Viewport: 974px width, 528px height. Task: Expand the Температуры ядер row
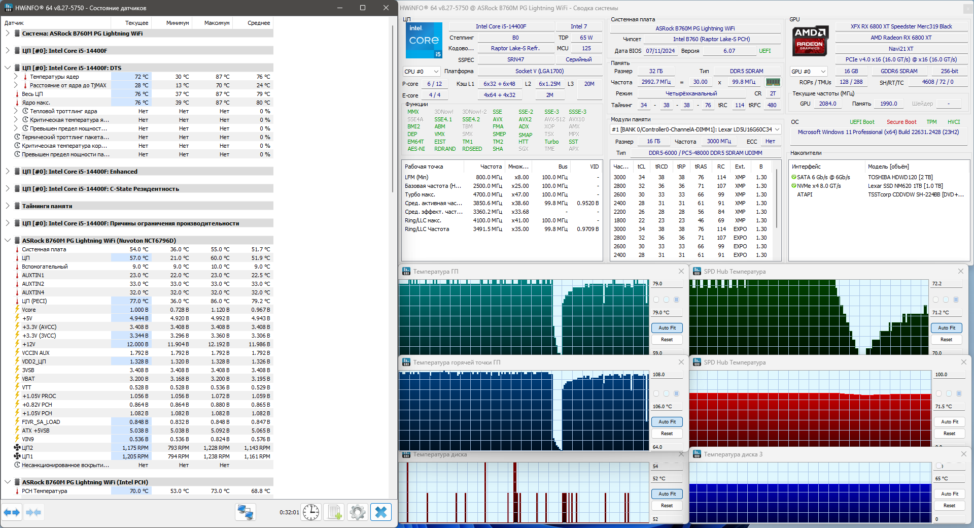[16, 77]
